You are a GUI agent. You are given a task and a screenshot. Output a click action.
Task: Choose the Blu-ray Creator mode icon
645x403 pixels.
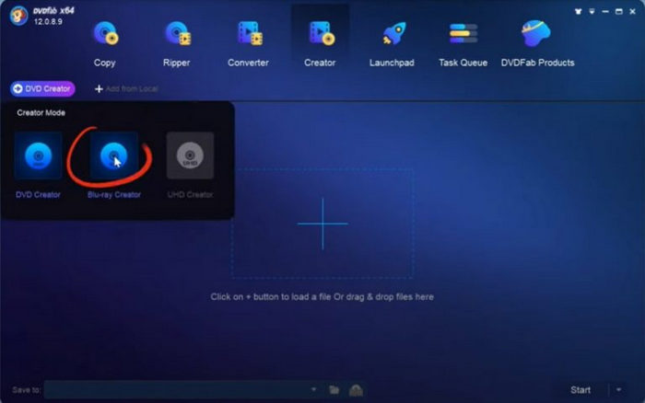[x=114, y=155]
